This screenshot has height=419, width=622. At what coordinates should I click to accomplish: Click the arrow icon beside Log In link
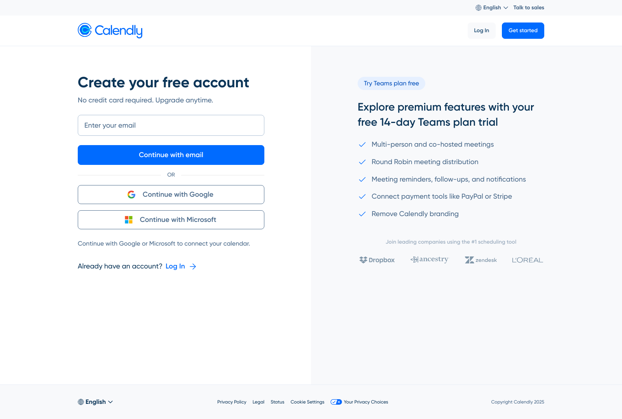pos(193,266)
